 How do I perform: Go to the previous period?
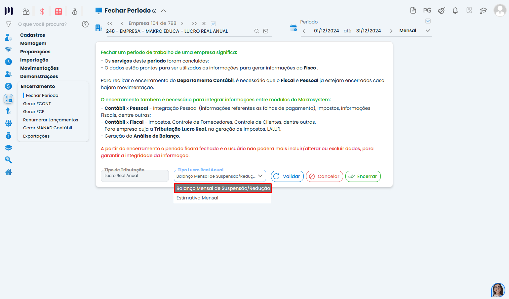304,31
